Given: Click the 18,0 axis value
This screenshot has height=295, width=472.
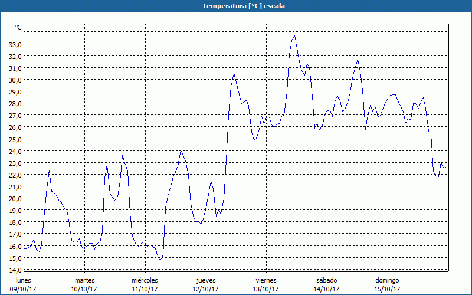Looking at the screenshot, I should (x=15, y=222).
